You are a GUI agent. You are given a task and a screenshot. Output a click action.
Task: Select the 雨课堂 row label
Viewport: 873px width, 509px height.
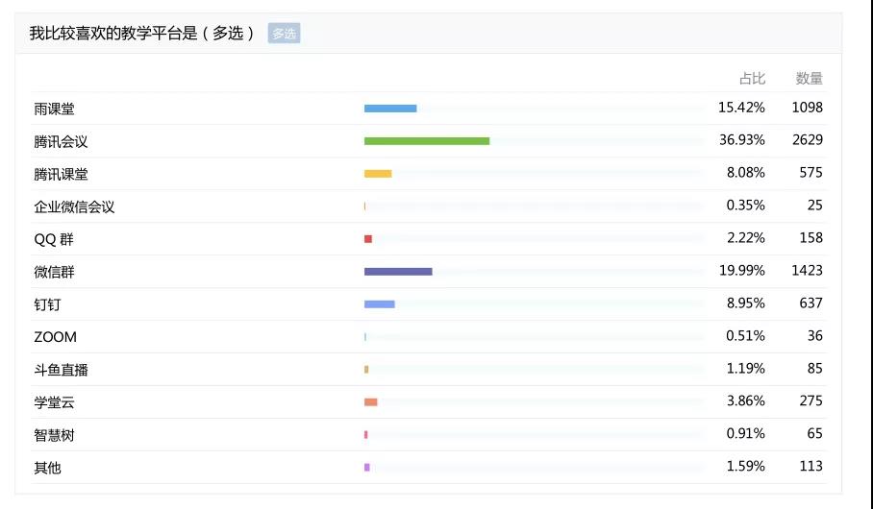[x=54, y=109]
